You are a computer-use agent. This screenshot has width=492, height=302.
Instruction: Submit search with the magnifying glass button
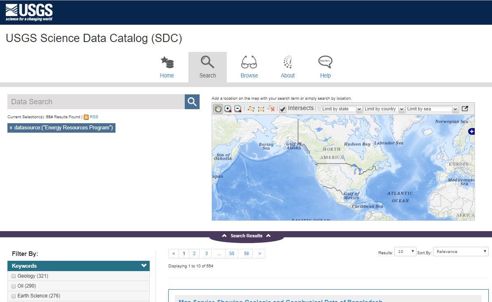click(192, 102)
